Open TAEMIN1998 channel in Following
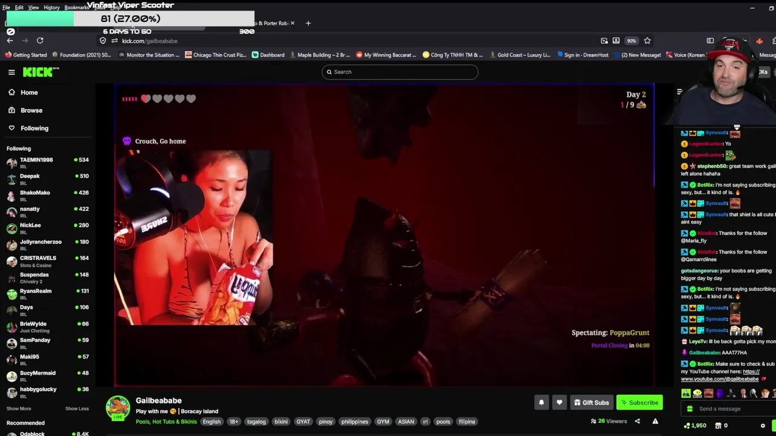 (47, 162)
